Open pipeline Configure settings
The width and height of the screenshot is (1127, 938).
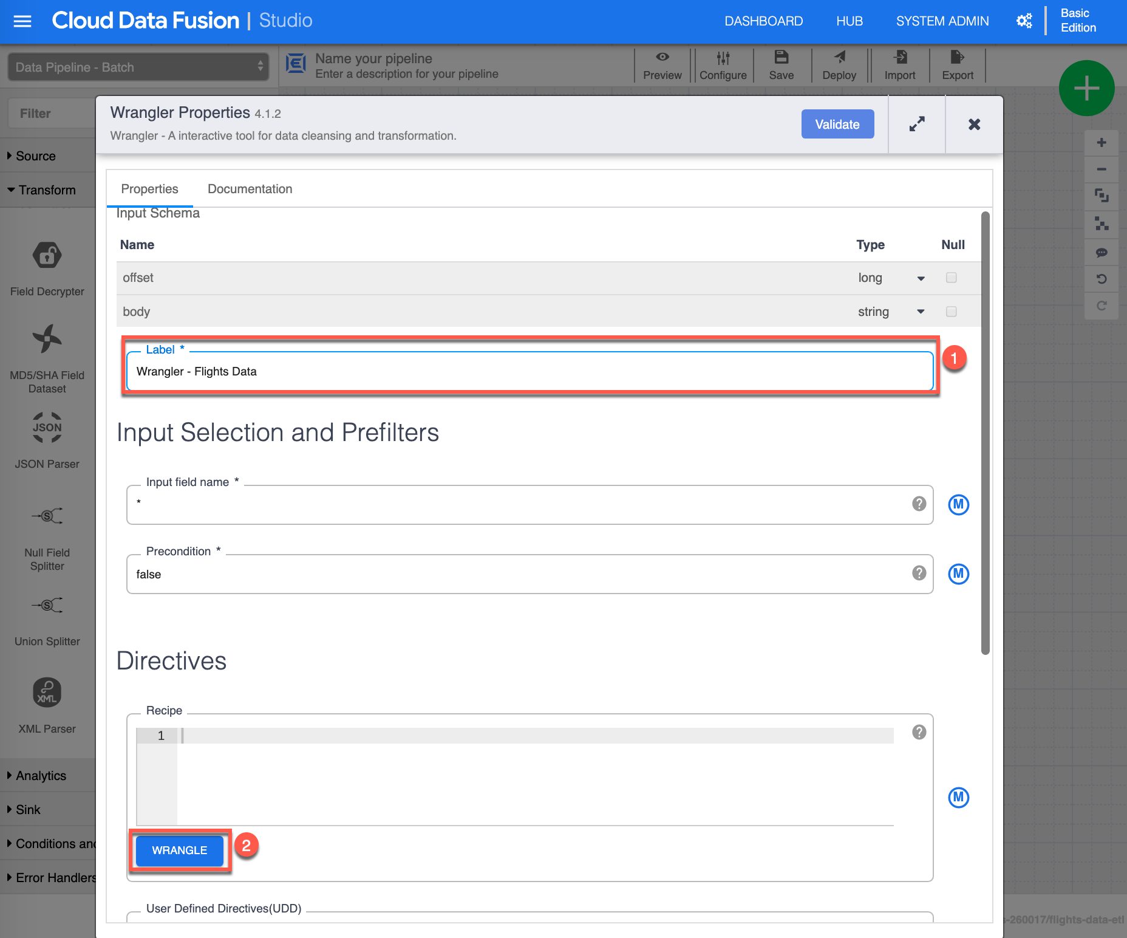click(x=723, y=66)
